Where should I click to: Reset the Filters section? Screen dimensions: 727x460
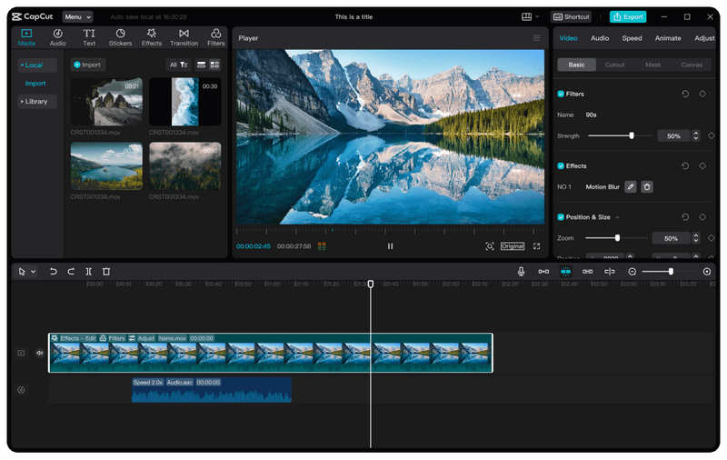point(685,95)
